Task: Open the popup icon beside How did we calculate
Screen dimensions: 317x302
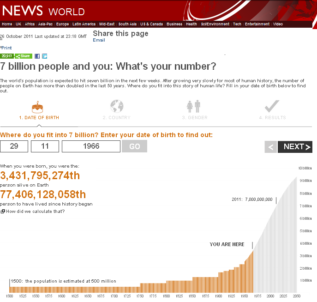Action: (3, 211)
